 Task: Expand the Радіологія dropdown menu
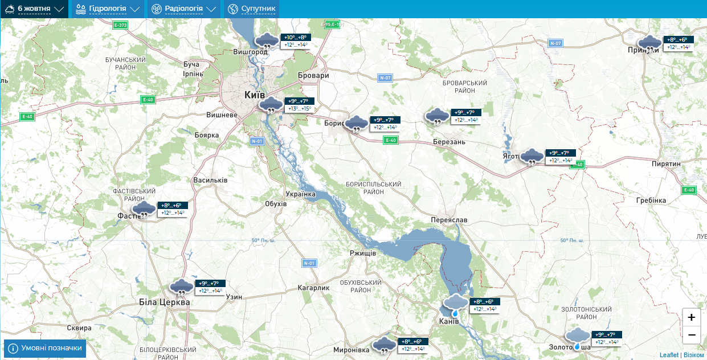click(x=183, y=9)
